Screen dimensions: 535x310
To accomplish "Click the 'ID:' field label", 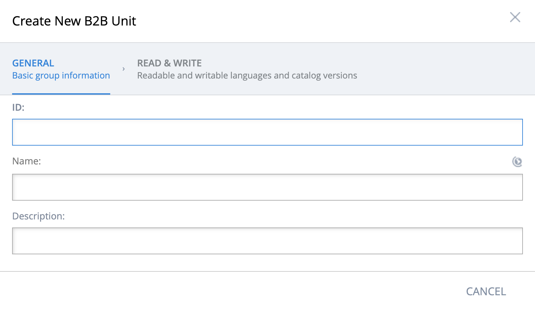I will [18, 107].
